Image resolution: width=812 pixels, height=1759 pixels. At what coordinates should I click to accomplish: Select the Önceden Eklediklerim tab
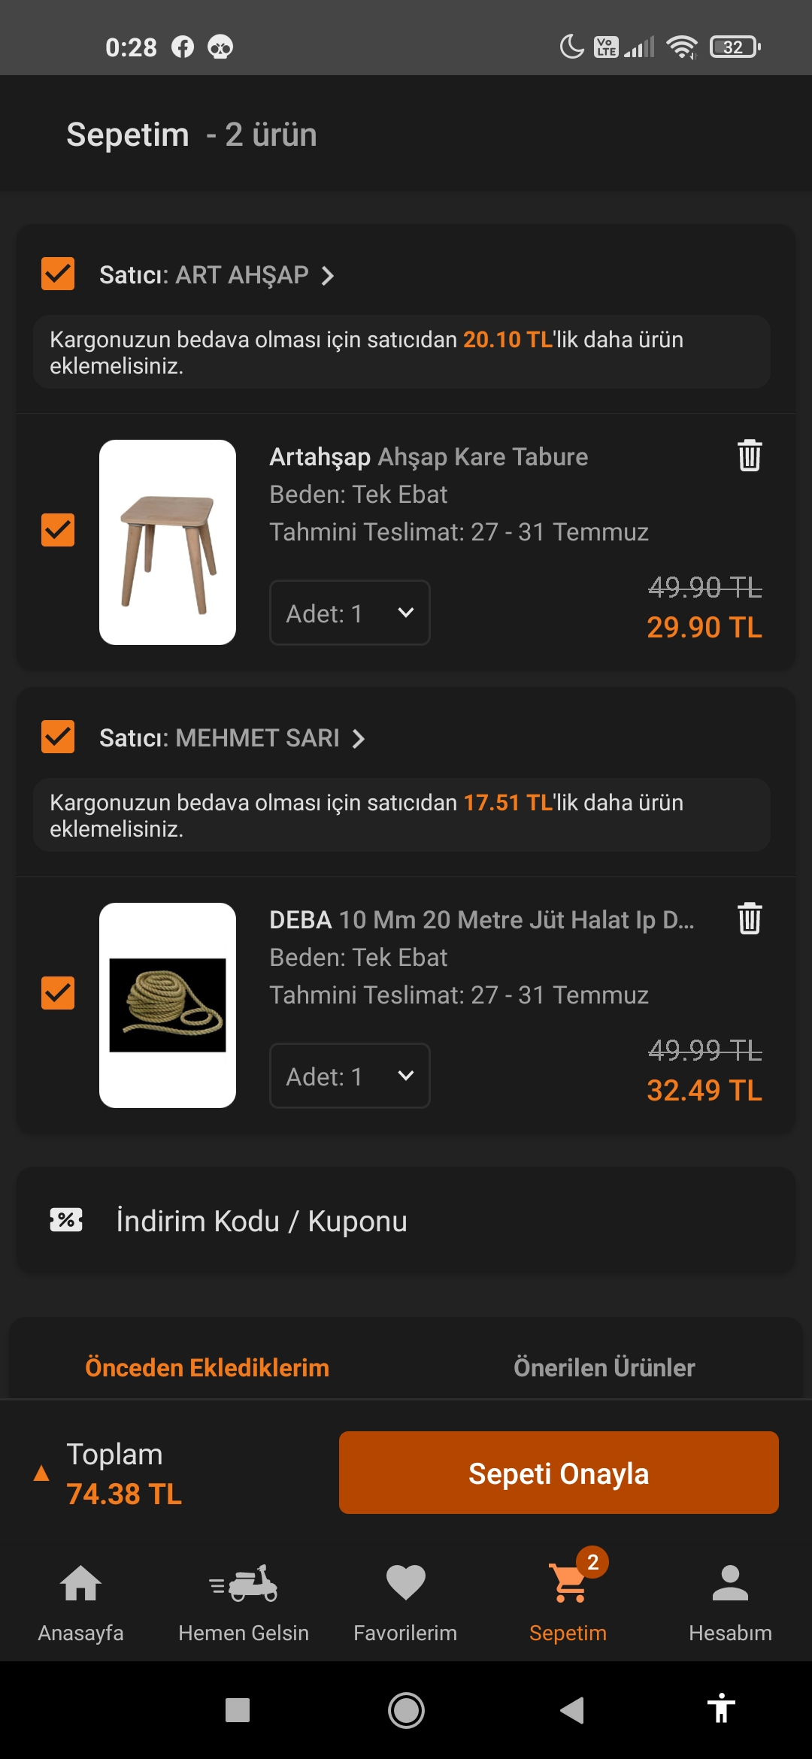(x=207, y=1367)
